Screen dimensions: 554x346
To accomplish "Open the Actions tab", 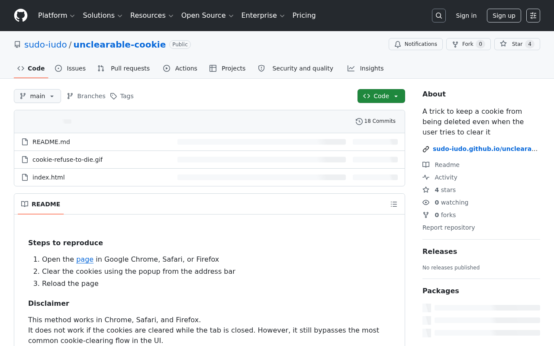I will (x=180, y=68).
